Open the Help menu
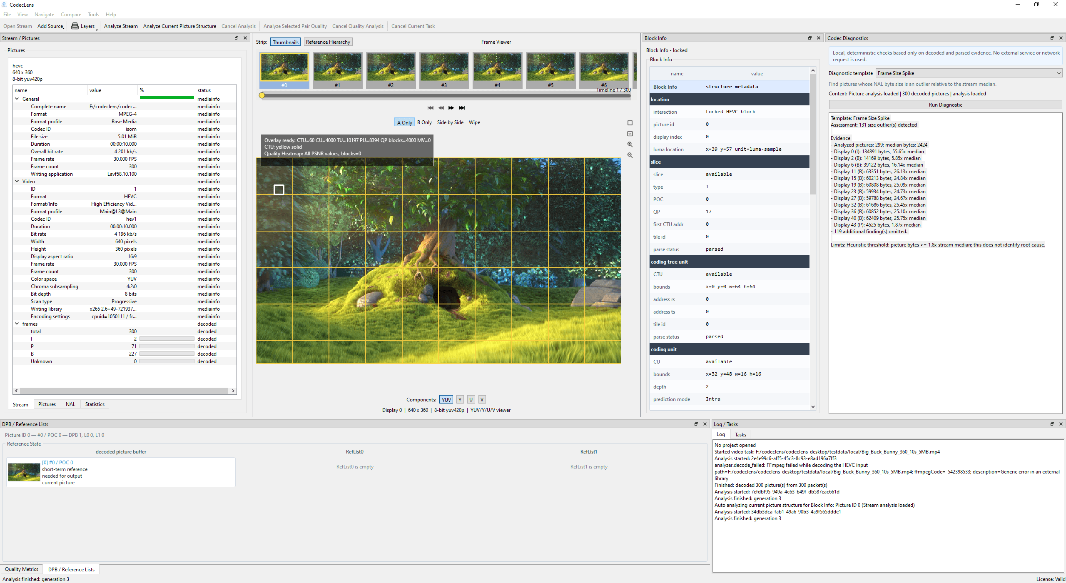 point(111,15)
